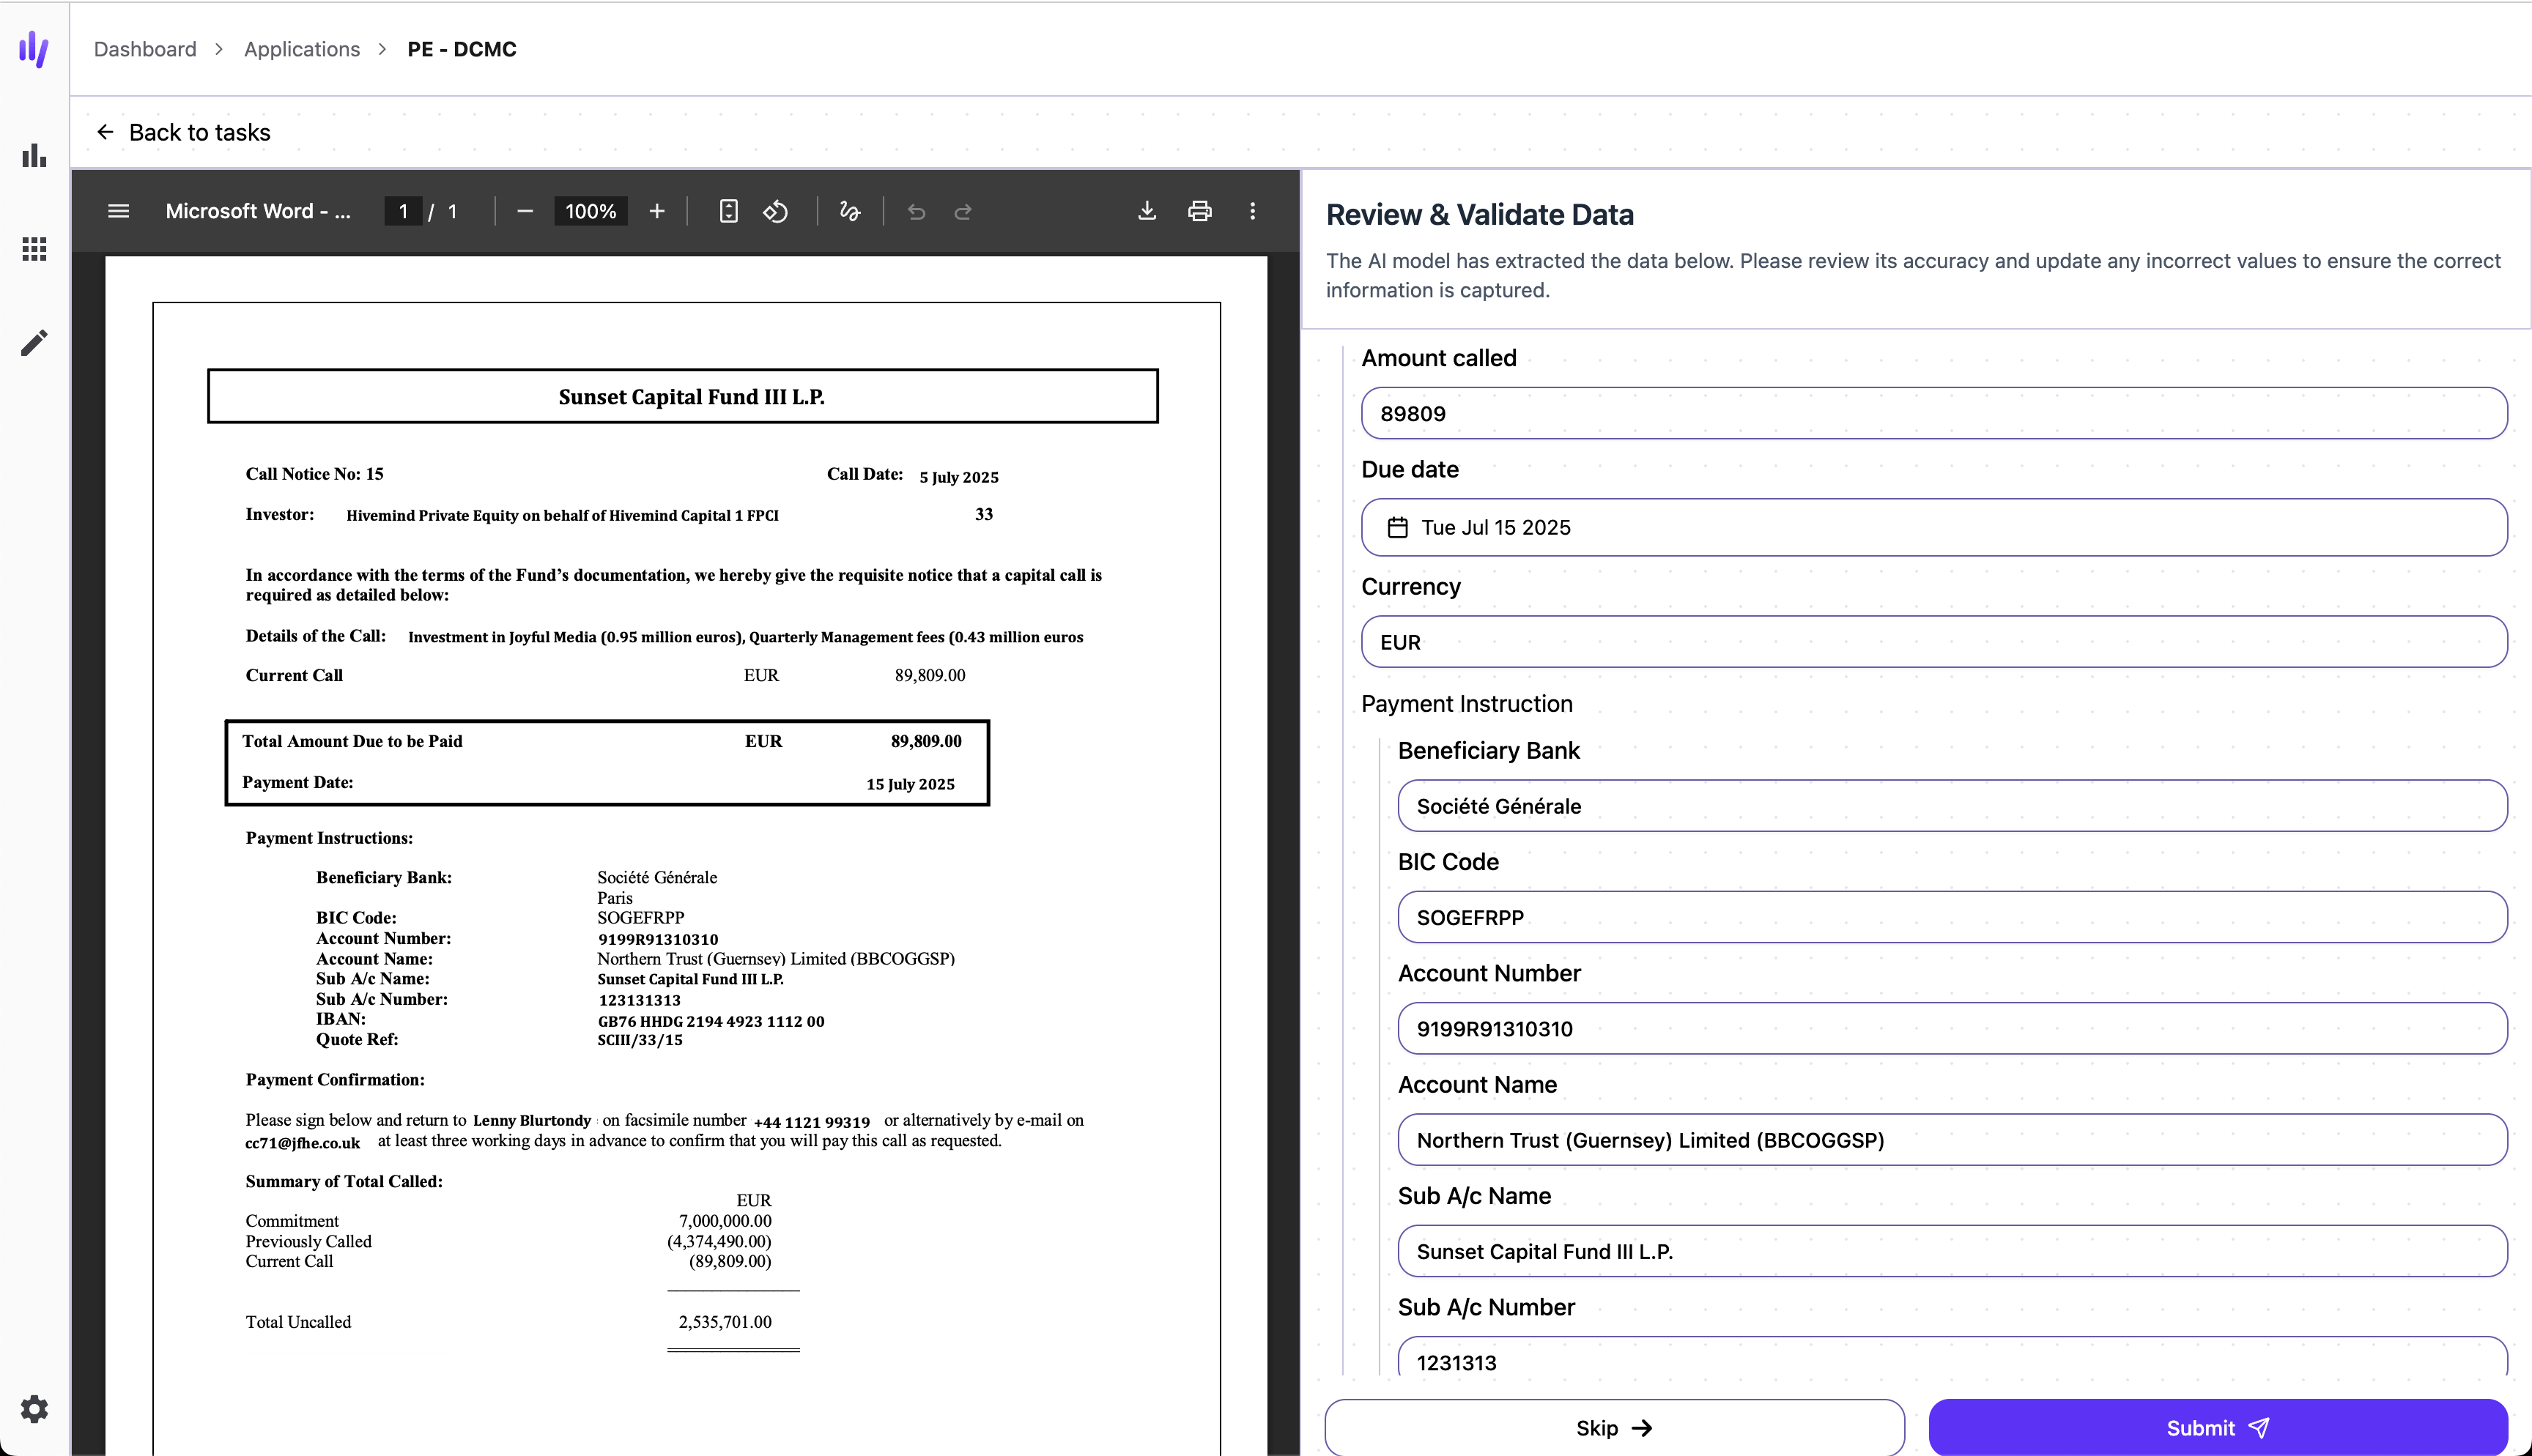Screen dimensions: 2532x1456
Task: Open the PDF sidebar hamburger menu
Action: [118, 211]
